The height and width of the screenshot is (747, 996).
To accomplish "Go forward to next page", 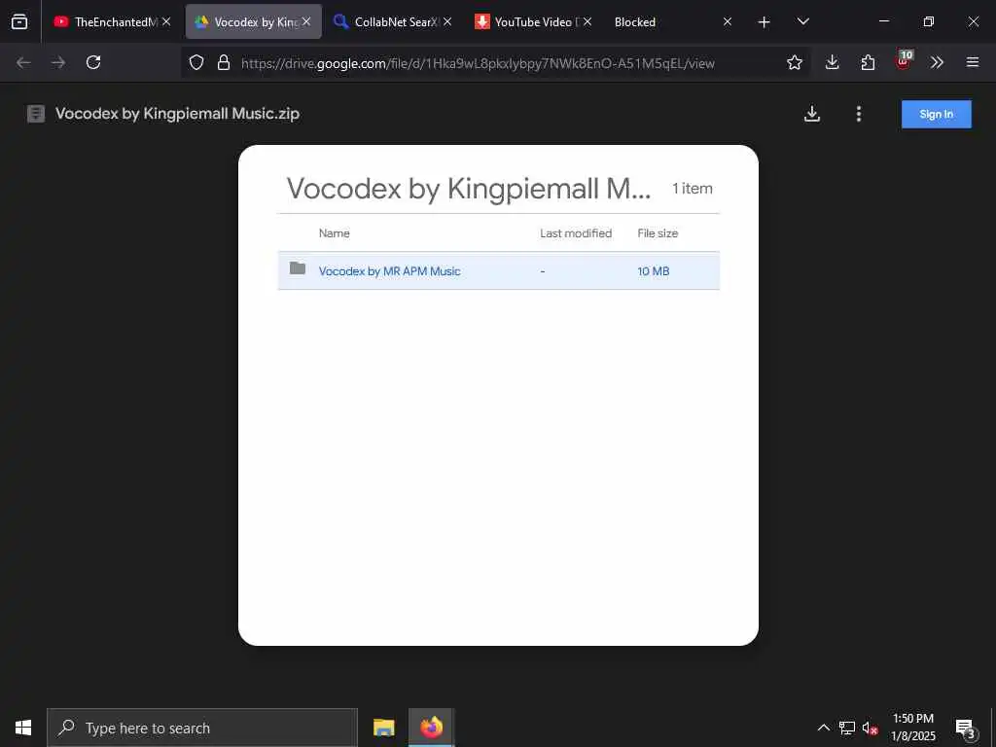I will pos(58,62).
